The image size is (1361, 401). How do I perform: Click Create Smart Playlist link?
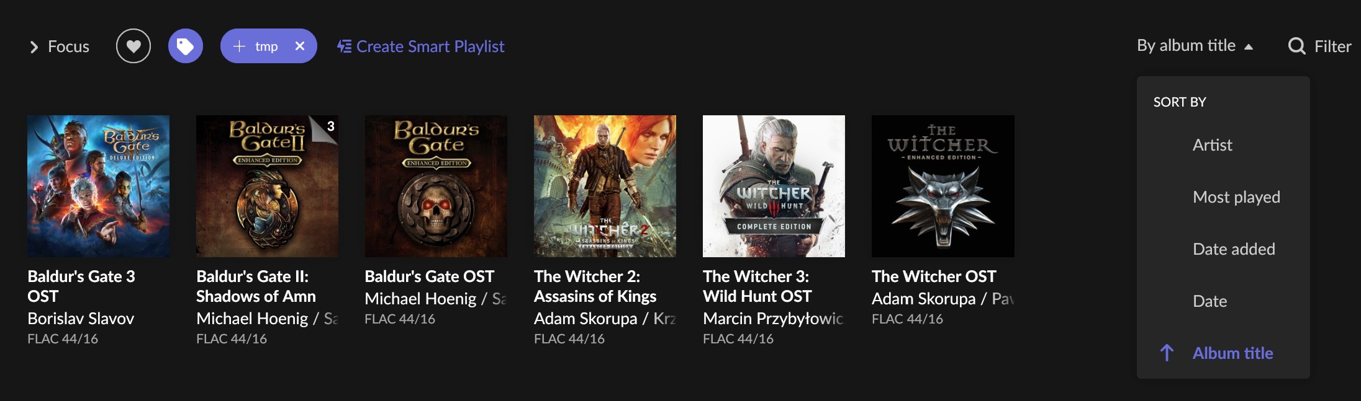pos(430,46)
